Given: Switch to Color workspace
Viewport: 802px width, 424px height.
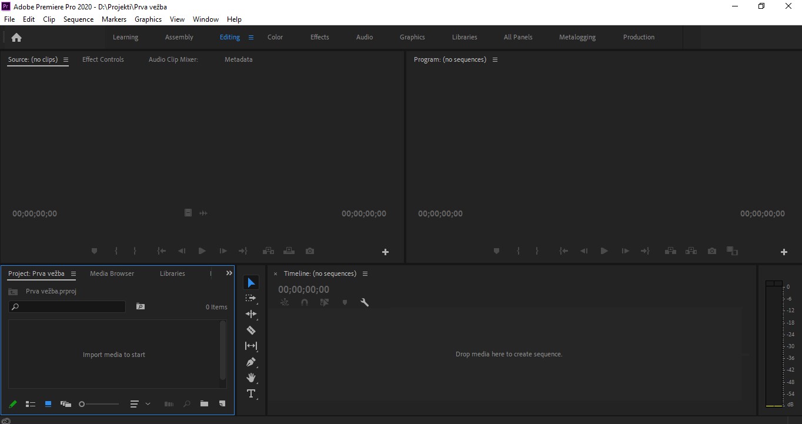Looking at the screenshot, I should (x=275, y=37).
